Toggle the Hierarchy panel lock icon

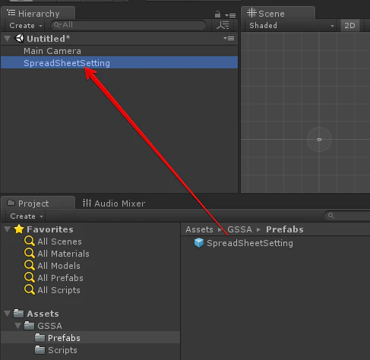click(x=217, y=14)
